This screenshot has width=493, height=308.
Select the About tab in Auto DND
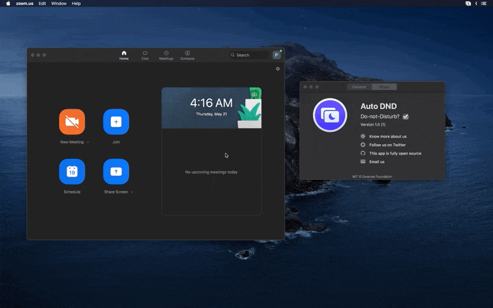[x=384, y=87]
